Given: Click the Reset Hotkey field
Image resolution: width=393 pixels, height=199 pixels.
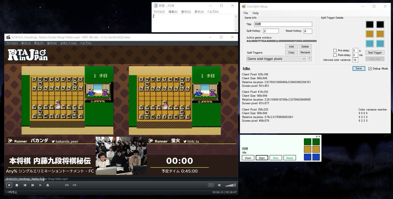Looking at the screenshot, I should pos(308,31).
